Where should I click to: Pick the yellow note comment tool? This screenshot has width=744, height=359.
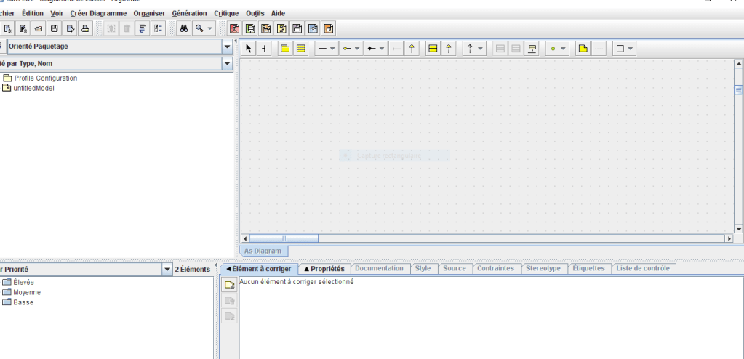[x=583, y=49]
